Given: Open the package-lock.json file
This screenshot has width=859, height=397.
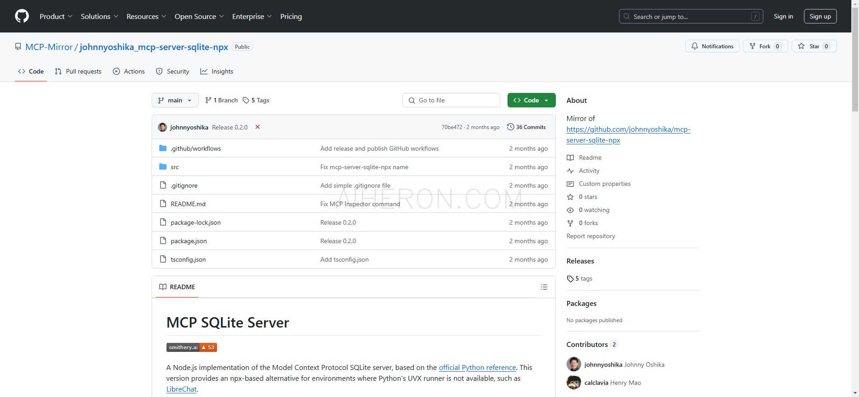Looking at the screenshot, I should pos(196,222).
